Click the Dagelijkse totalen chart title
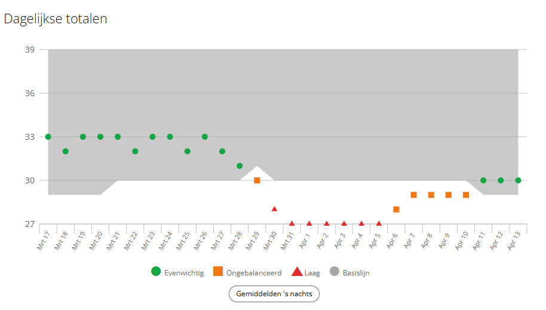Image resolution: width=546 pixels, height=310 pixels. pos(56,19)
